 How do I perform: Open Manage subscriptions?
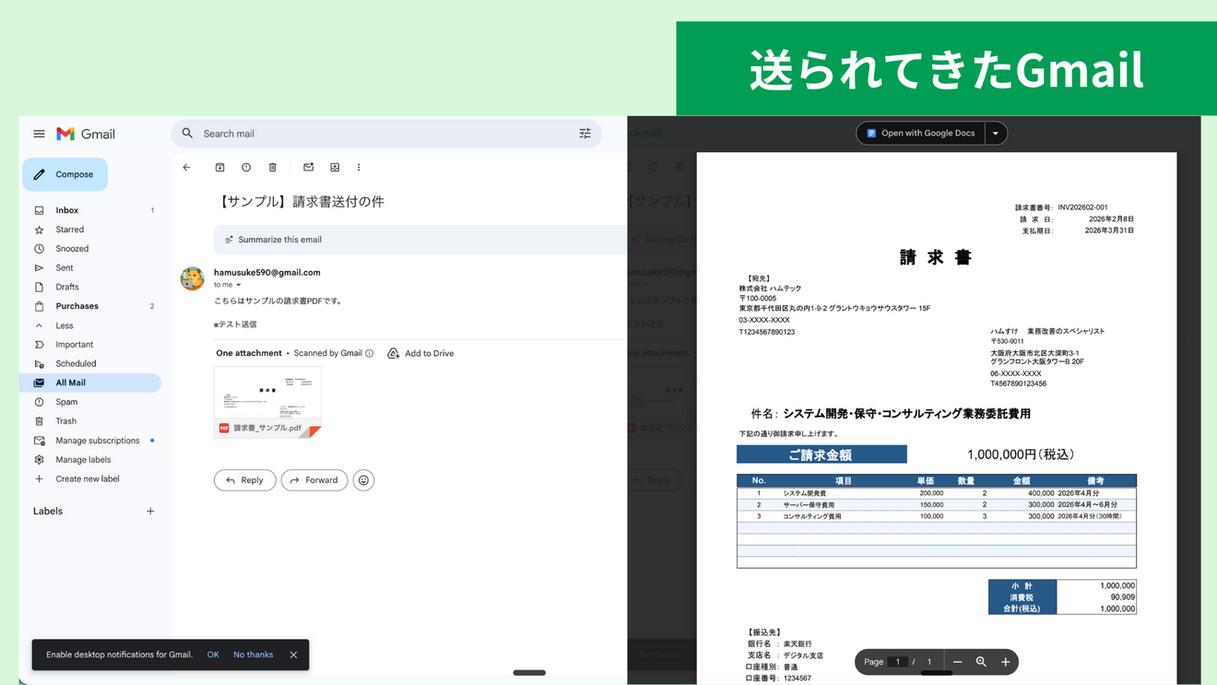click(x=92, y=441)
